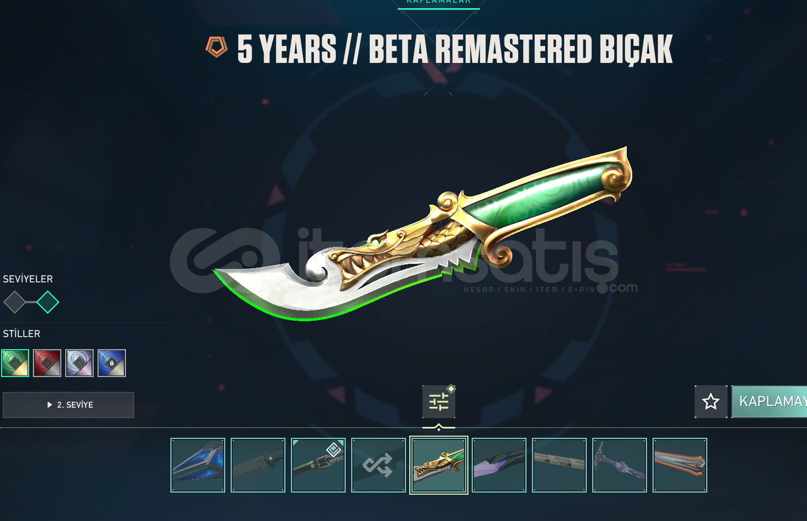Select the level 2 teal diamond

pos(48,302)
